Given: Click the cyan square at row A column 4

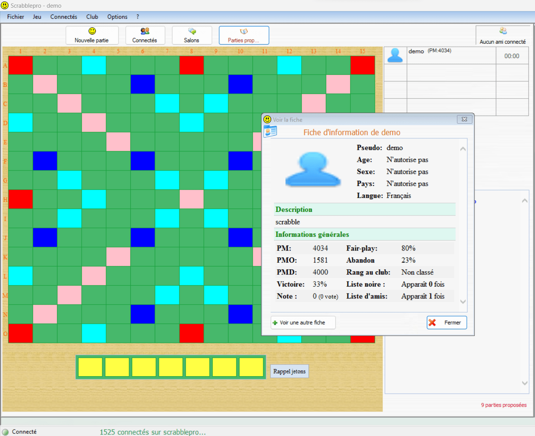Looking at the screenshot, I should point(94,65).
